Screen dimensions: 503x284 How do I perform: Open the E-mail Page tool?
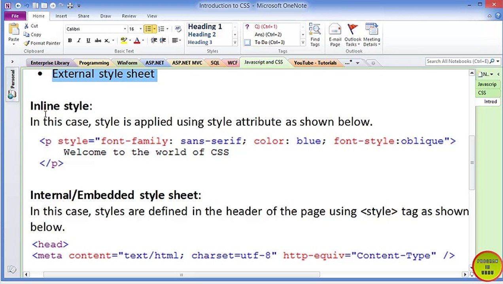tap(335, 30)
